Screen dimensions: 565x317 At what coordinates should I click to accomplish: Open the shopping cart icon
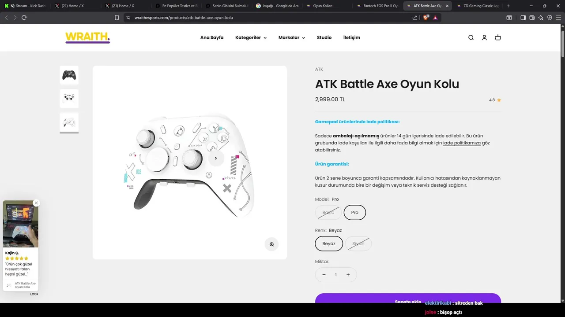498,37
